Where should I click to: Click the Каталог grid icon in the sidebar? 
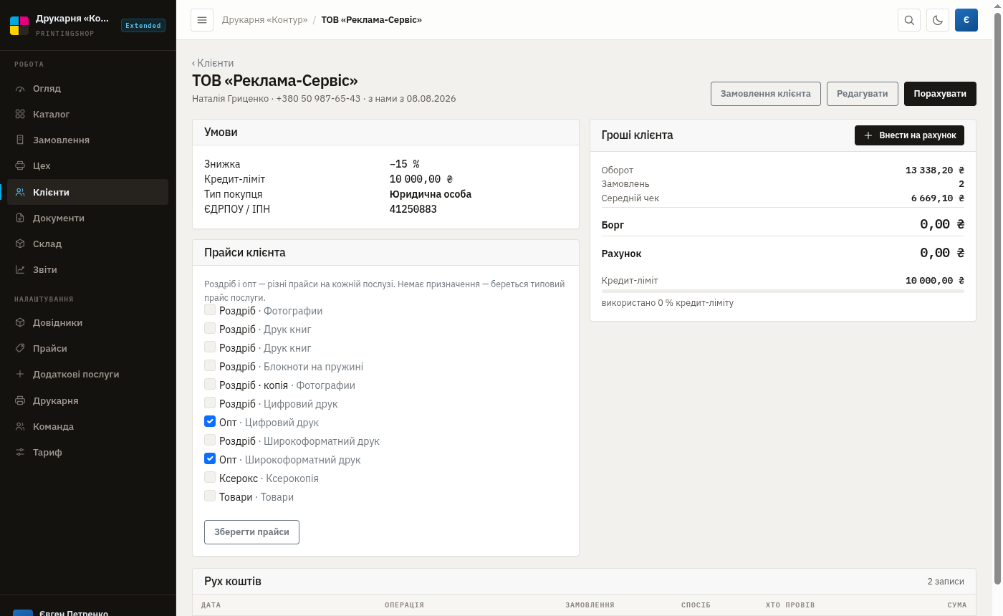pyautogui.click(x=20, y=115)
